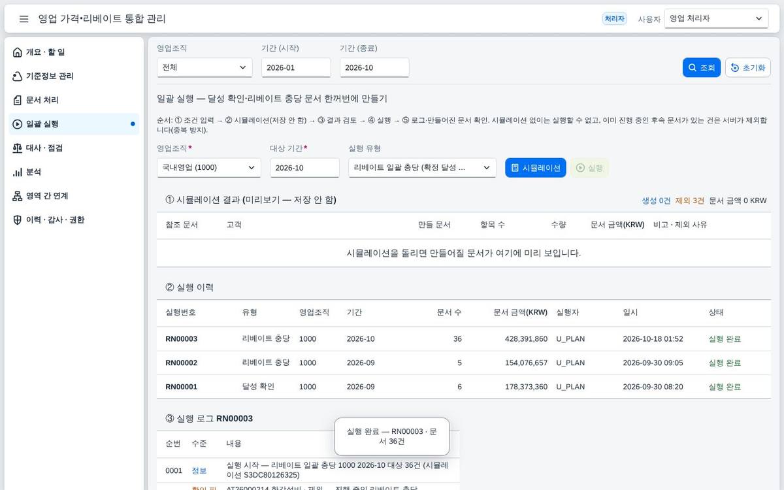Click the 영역 간 연계 network icon
784x490 pixels.
pyautogui.click(x=18, y=196)
